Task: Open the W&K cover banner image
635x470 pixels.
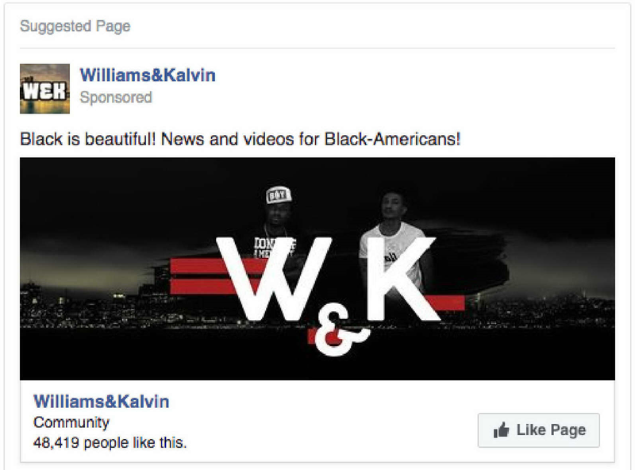Action: pyautogui.click(x=317, y=268)
